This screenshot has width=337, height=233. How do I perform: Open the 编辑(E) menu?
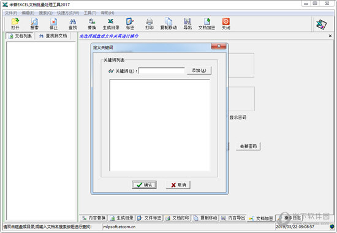point(28,13)
